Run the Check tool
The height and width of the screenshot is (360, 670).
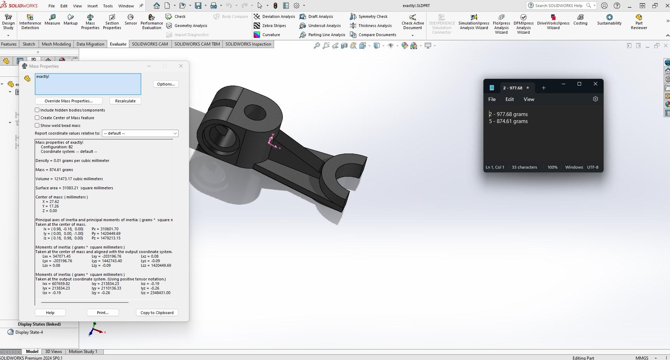click(x=176, y=16)
